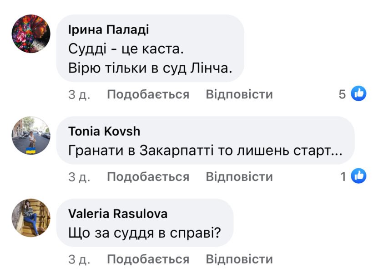Image resolution: width=378 pixels, height=273 pixels.
Task: Open the timestamp of Tonia Kovsh's comment
Action: pyautogui.click(x=79, y=176)
